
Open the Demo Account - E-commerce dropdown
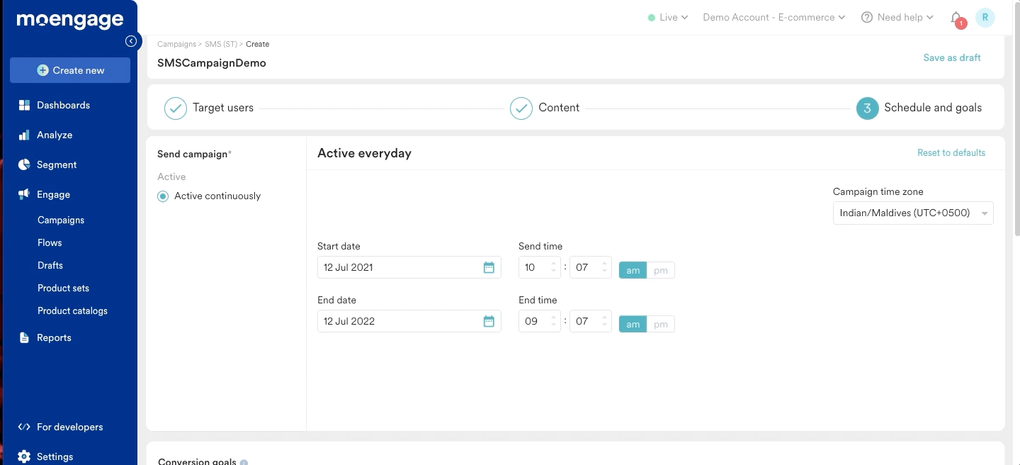coord(773,17)
